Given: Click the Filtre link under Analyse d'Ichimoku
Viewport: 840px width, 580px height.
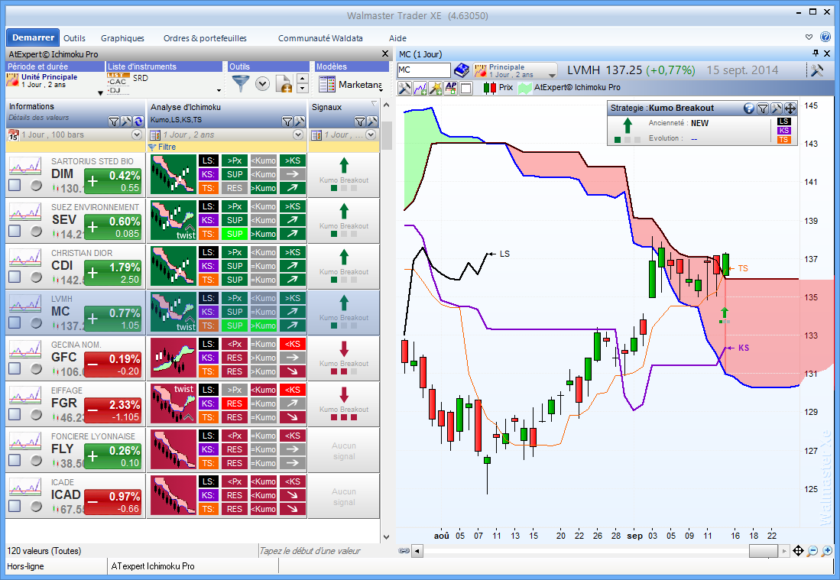Looking at the screenshot, I should point(167,147).
